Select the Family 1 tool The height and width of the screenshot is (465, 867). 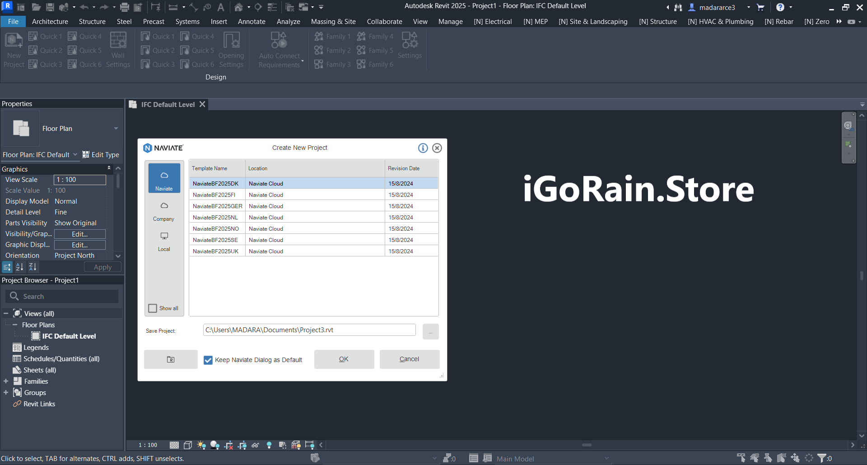coord(332,36)
